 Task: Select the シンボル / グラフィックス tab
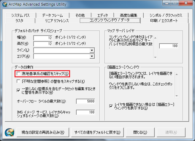coord(166,15)
